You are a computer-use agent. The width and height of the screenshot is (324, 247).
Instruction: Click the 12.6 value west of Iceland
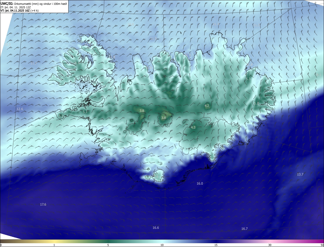(20, 109)
